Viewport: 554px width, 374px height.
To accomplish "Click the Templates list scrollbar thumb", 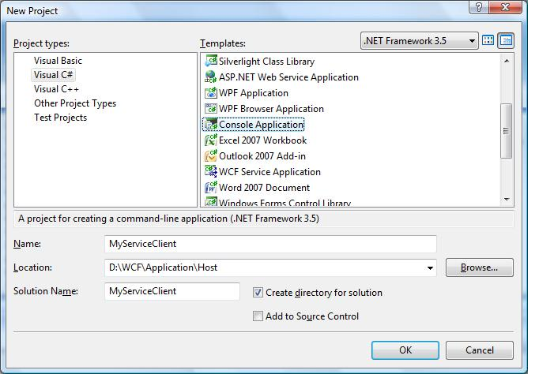I will (507, 131).
